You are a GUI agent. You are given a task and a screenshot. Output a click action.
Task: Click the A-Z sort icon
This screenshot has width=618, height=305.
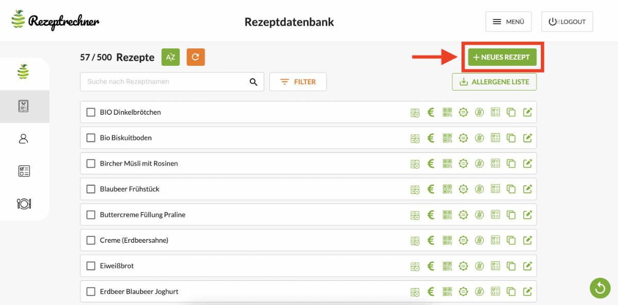[170, 57]
